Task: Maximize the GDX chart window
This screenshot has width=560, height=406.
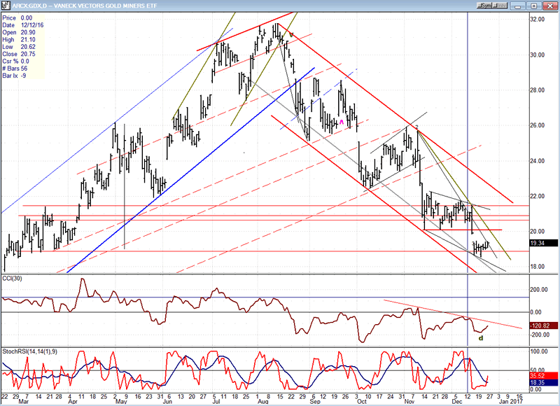Action: (x=535, y=5)
